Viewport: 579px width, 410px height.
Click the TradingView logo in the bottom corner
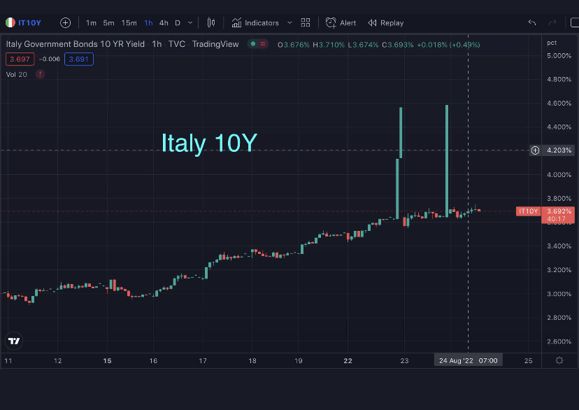(15, 341)
